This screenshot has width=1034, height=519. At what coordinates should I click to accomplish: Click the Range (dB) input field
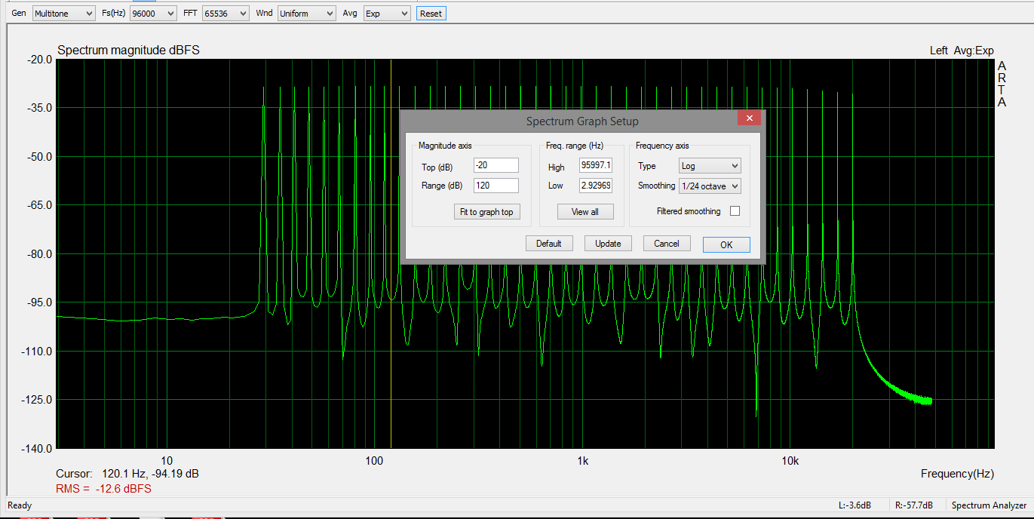pyautogui.click(x=496, y=186)
